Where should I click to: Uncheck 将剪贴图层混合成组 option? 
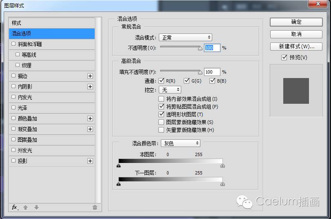point(161,106)
